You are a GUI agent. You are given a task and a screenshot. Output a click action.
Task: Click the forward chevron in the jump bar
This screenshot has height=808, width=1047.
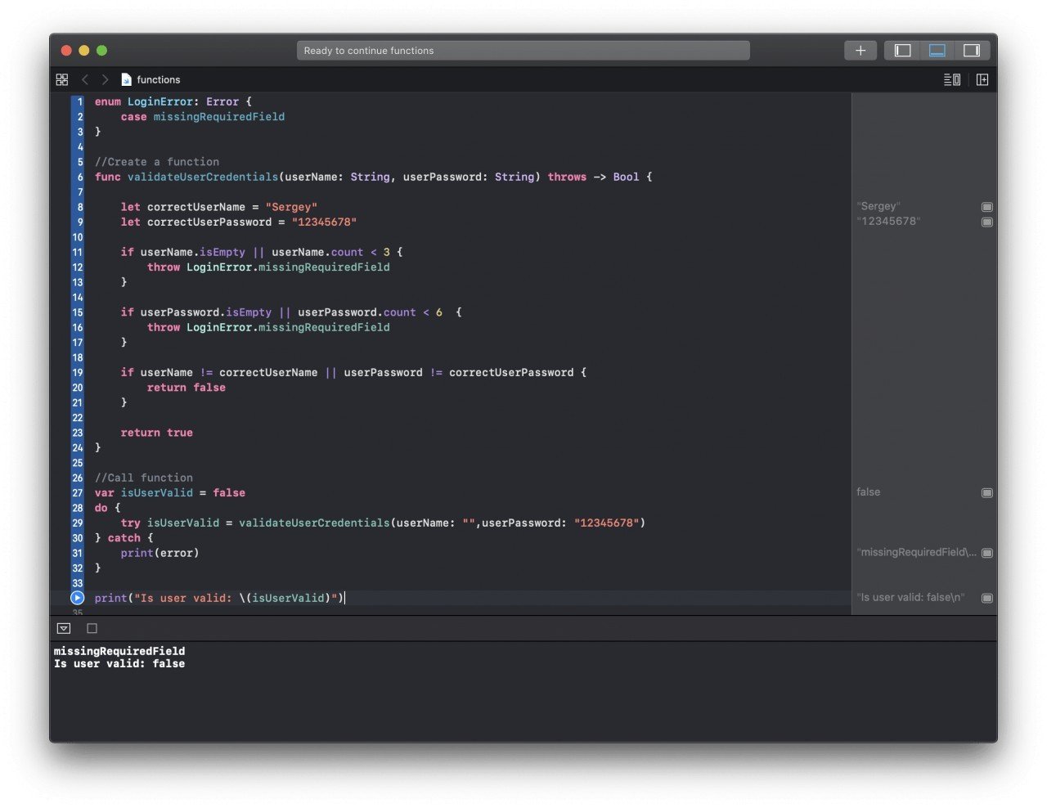pyautogui.click(x=105, y=79)
